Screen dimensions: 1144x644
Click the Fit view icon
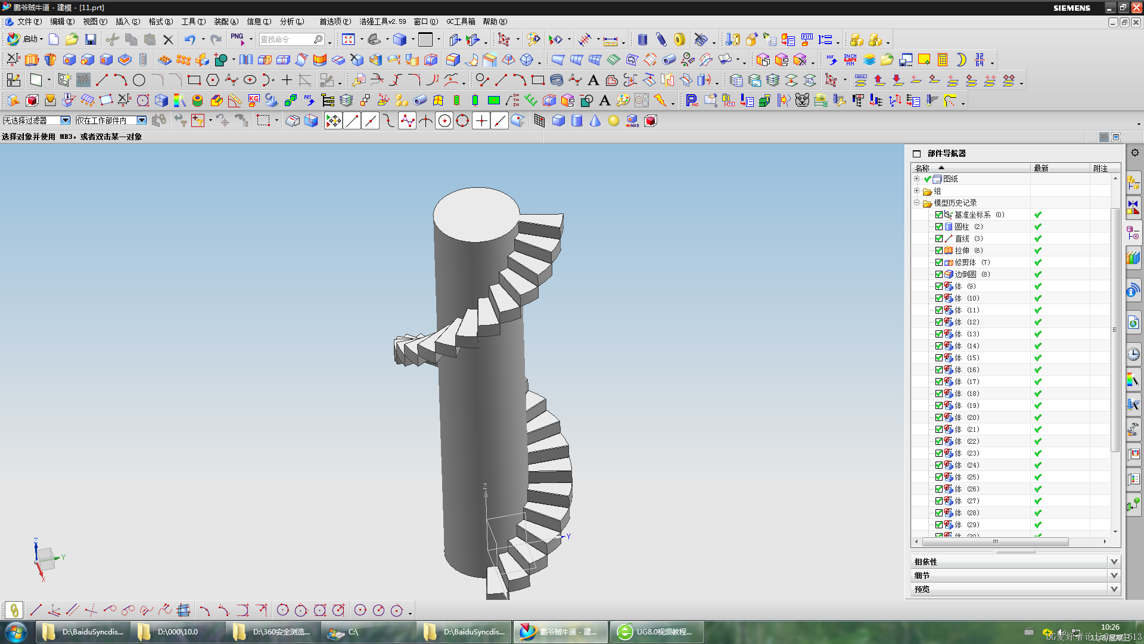coord(349,39)
